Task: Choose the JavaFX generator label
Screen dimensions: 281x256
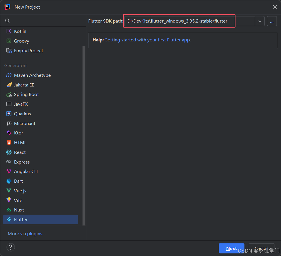Action: 21,104
